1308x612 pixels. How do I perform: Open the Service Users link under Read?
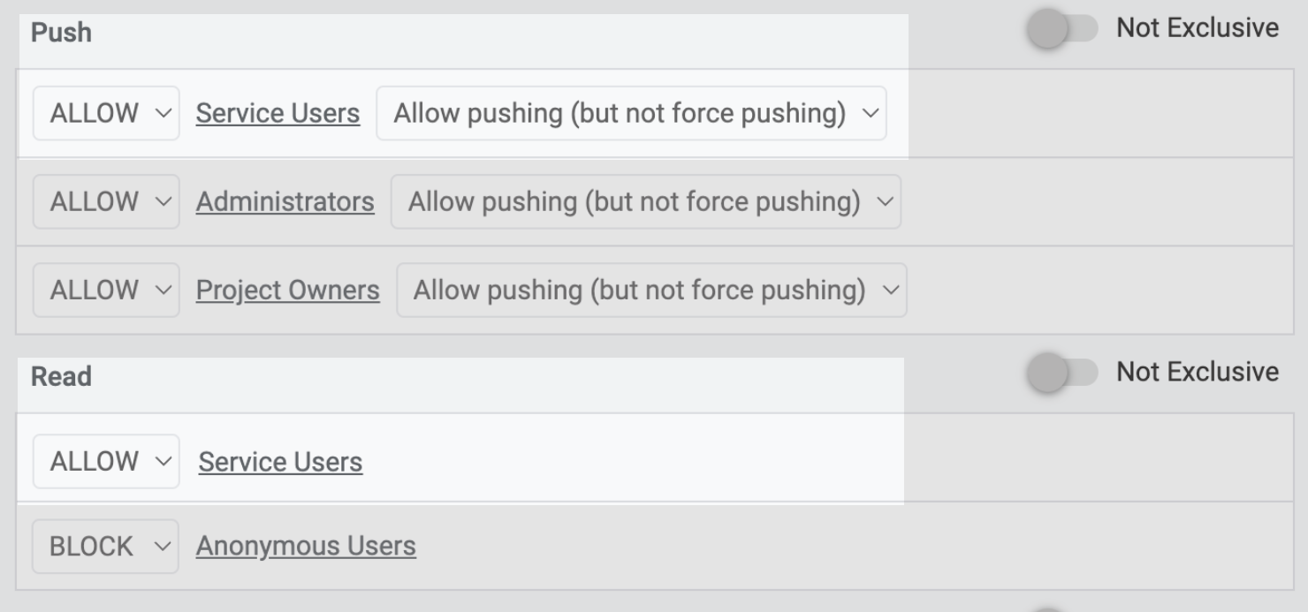pyautogui.click(x=280, y=461)
